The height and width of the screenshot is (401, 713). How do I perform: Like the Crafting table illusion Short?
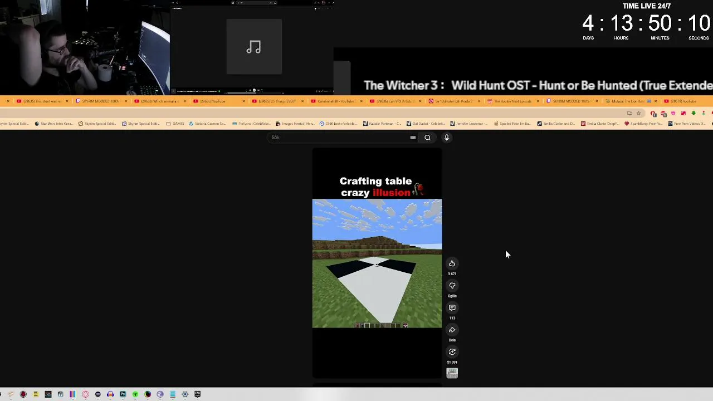pyautogui.click(x=452, y=263)
